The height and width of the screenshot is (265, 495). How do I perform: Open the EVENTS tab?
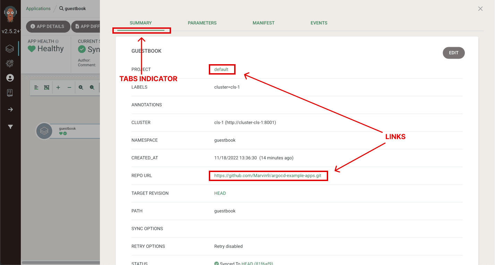coord(319,23)
